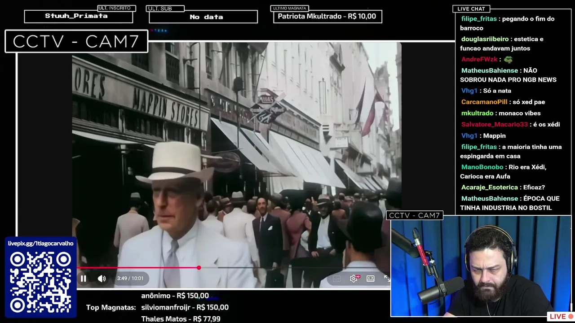Screen dimensions: 575x323
Task: Click username ManoBonobo in chat
Action: (482, 167)
